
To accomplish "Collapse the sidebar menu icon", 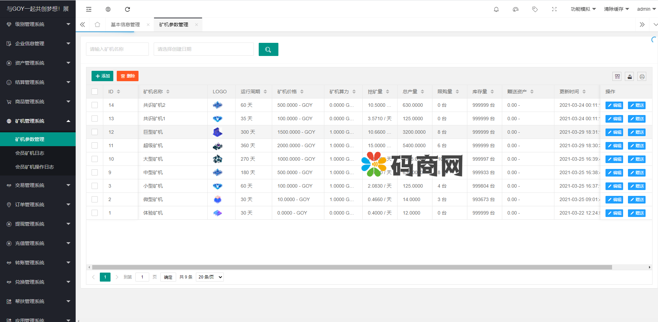I will tap(89, 9).
